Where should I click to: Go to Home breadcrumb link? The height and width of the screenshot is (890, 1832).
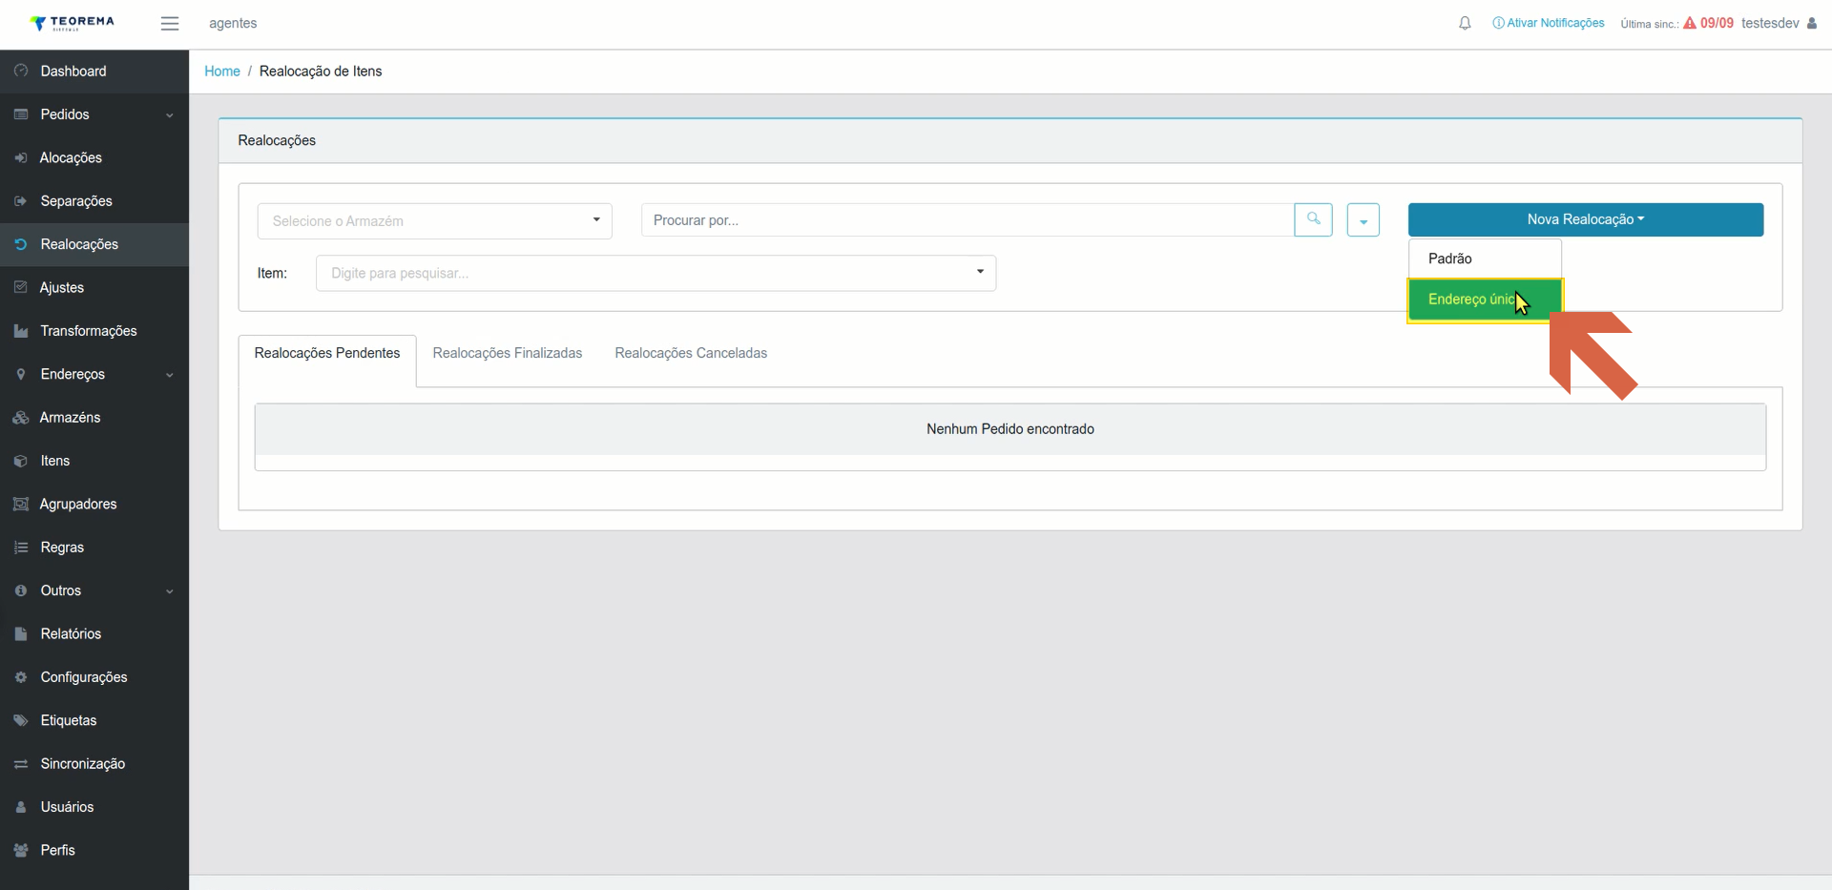(x=222, y=72)
